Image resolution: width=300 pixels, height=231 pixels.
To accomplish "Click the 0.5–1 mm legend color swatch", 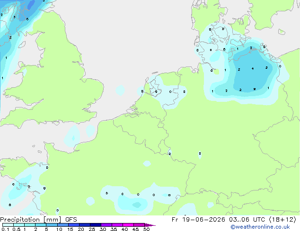I will pyautogui.click(x=19, y=225).
